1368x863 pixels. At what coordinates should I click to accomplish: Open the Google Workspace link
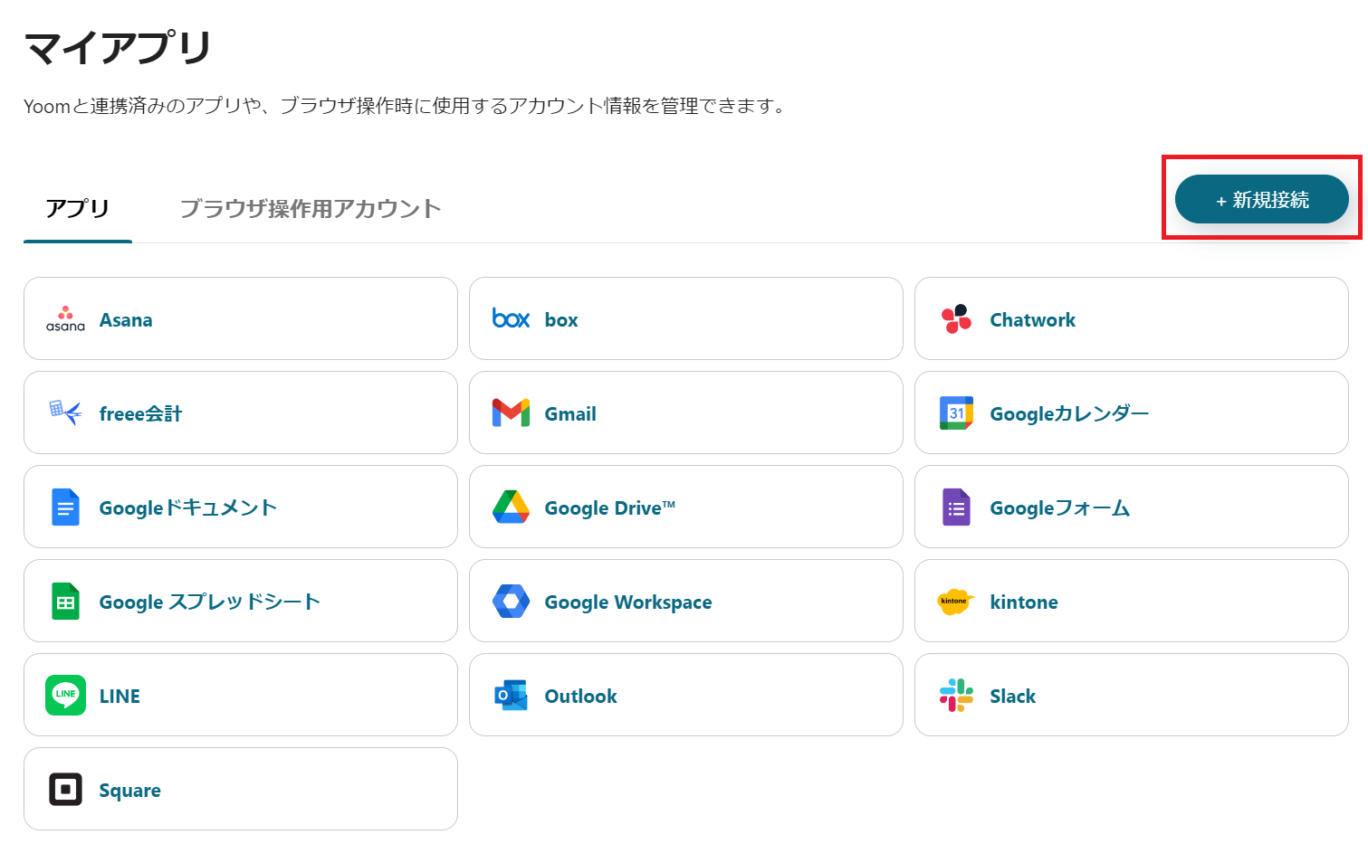pos(627,602)
